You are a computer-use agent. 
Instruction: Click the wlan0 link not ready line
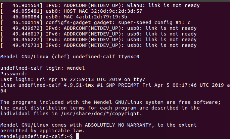(100, 6)
